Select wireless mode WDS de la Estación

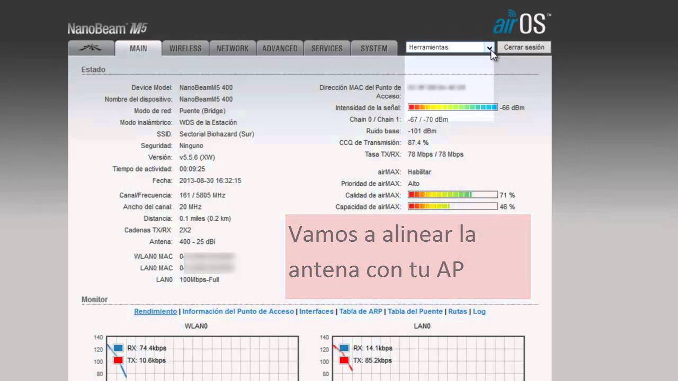tap(208, 122)
